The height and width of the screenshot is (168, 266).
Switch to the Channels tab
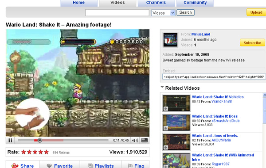156,3
